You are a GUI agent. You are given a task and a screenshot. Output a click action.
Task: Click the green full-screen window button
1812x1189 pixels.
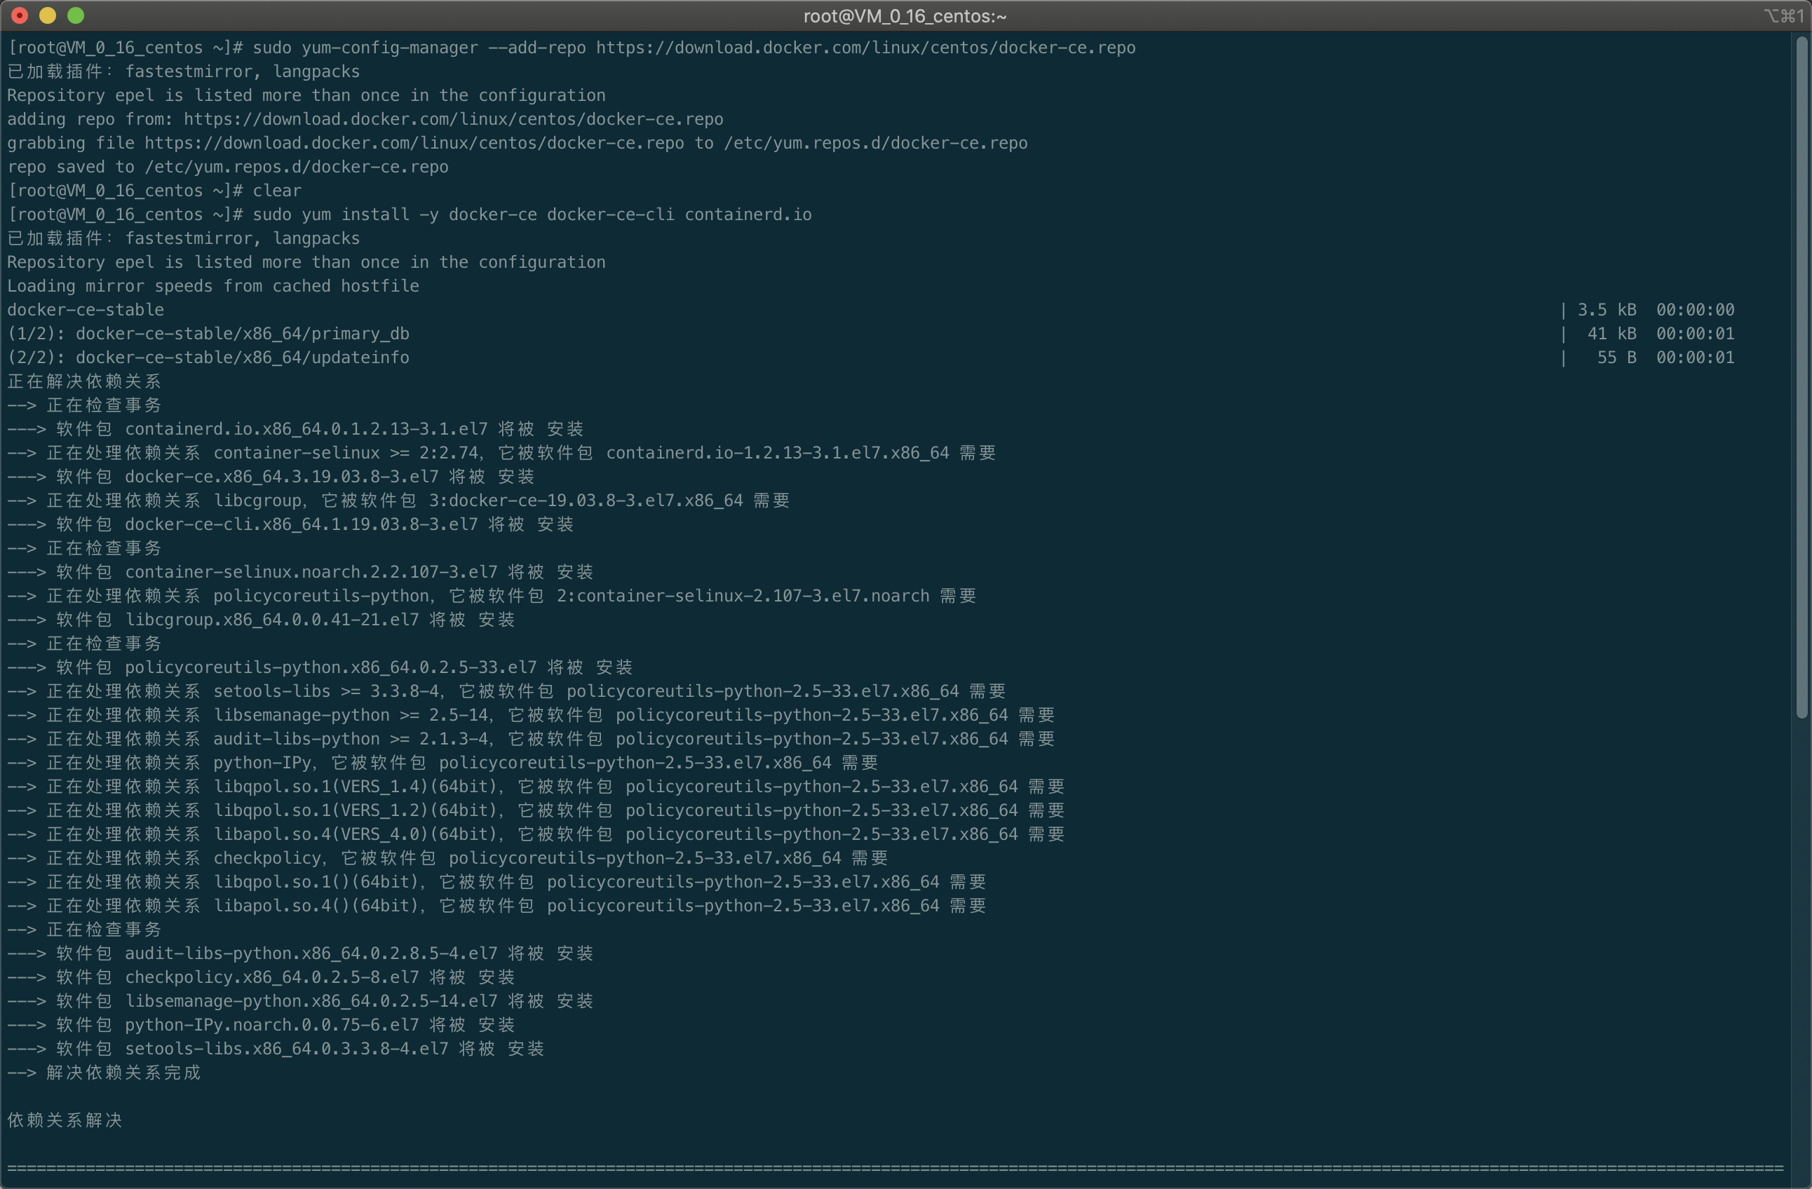coord(75,15)
